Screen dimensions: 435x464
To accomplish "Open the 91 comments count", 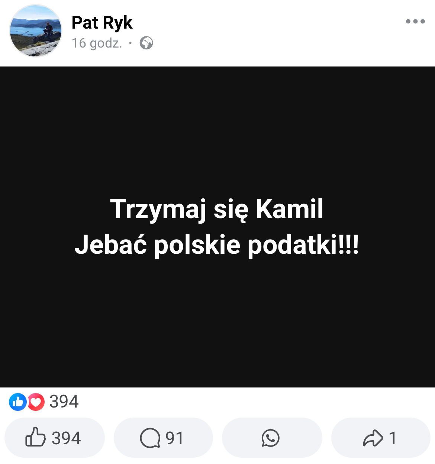I will click(174, 438).
